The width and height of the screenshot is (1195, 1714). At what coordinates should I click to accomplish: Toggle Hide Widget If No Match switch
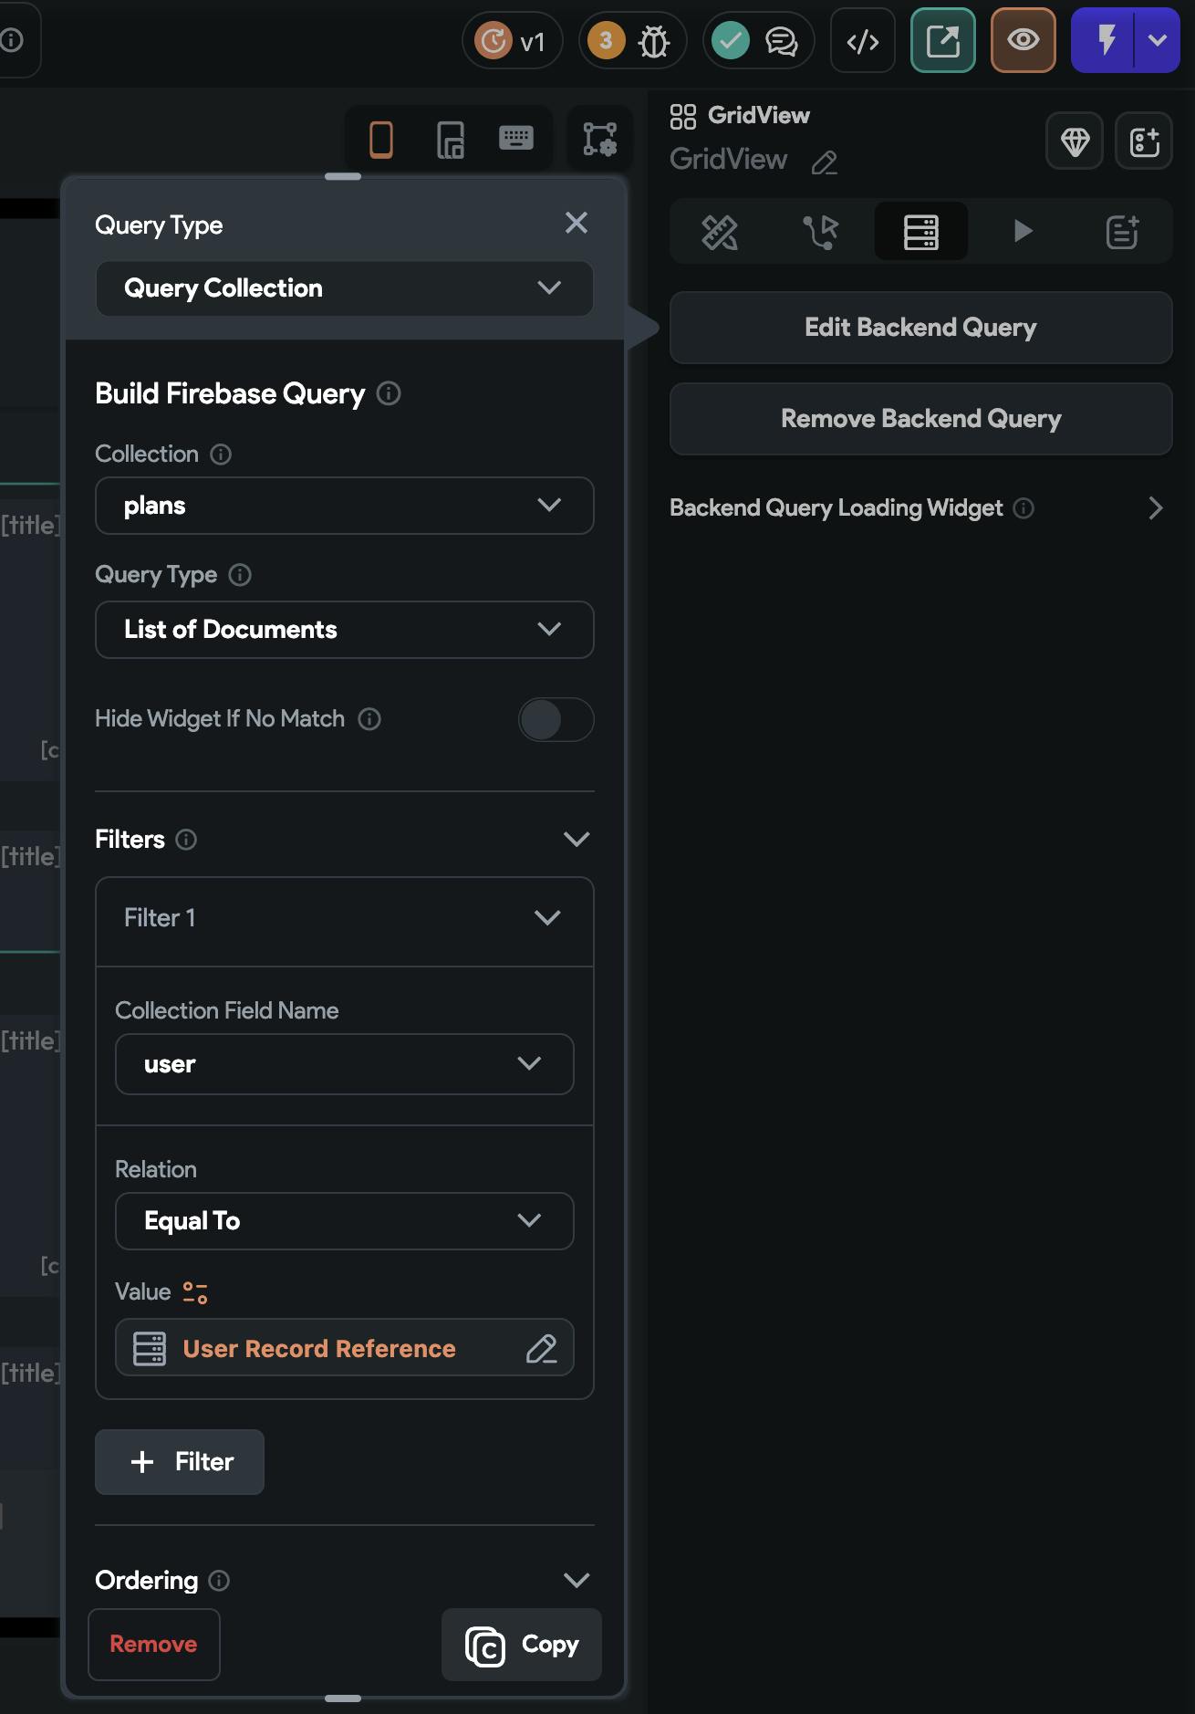(556, 720)
